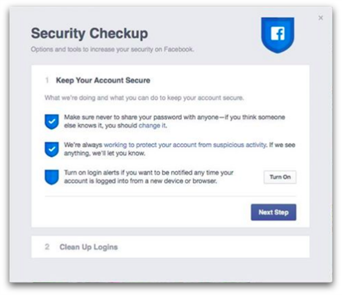Viewport: 342px width, 295px height.
Task: Click the Security Checkup title
Action: point(89,33)
